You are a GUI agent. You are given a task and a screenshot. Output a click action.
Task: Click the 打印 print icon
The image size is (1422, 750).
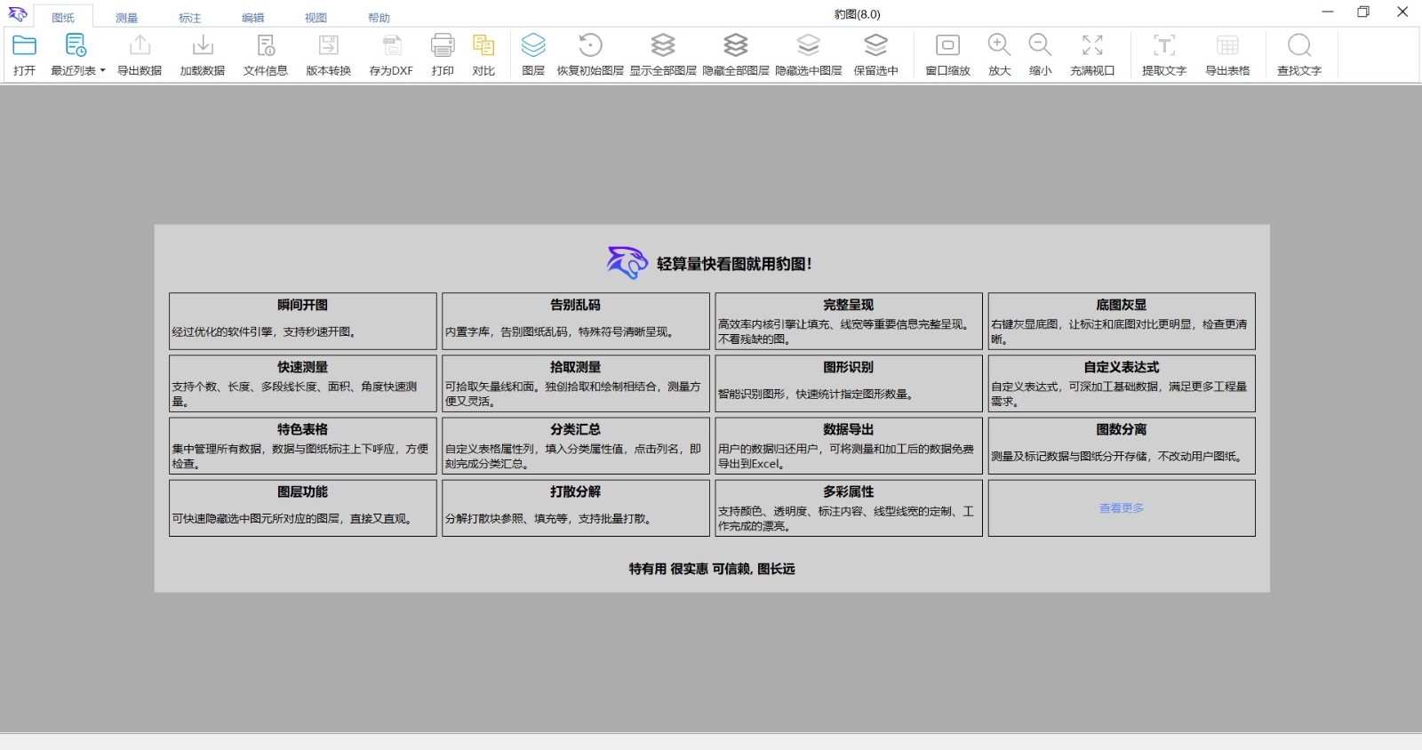point(443,45)
